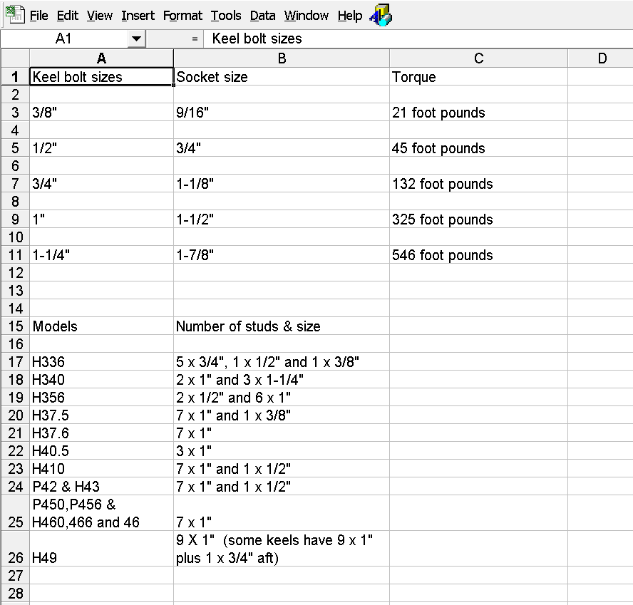Select cell 'Torque'

pyautogui.click(x=479, y=77)
